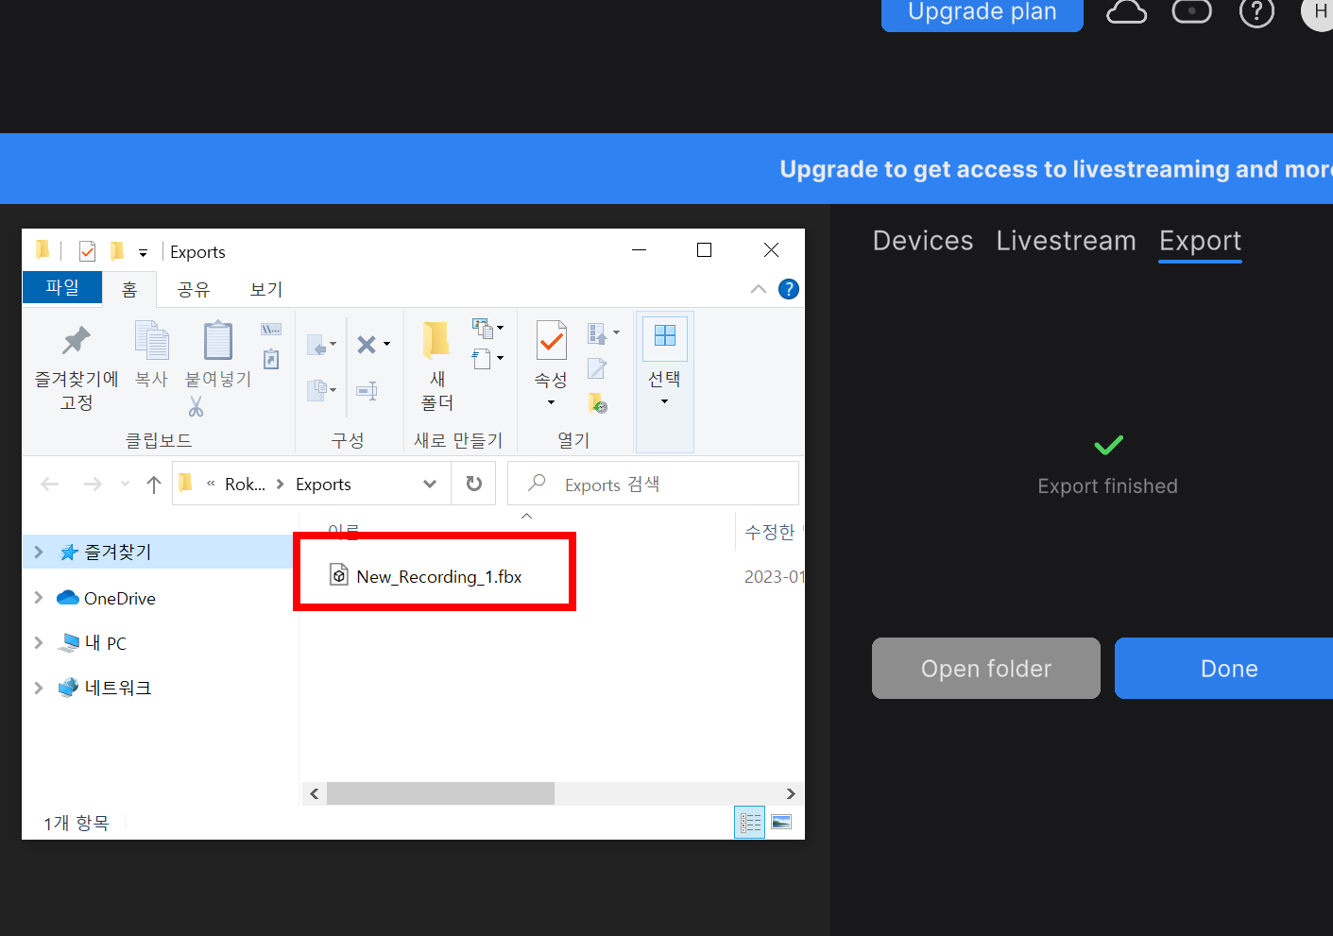This screenshot has width=1333, height=936.
Task: Open the 파일 (File) ribbon tab
Action: point(62,287)
